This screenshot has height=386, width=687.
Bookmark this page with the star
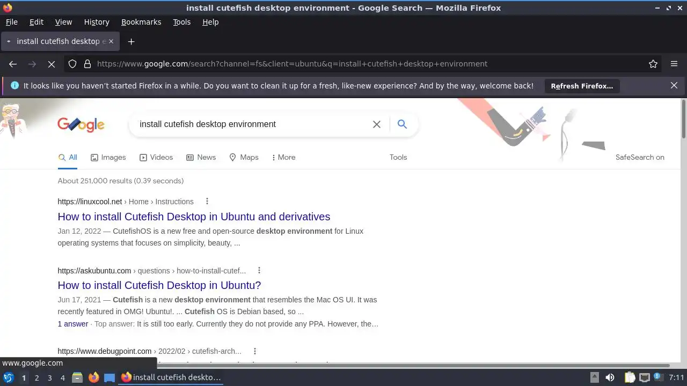(x=653, y=64)
